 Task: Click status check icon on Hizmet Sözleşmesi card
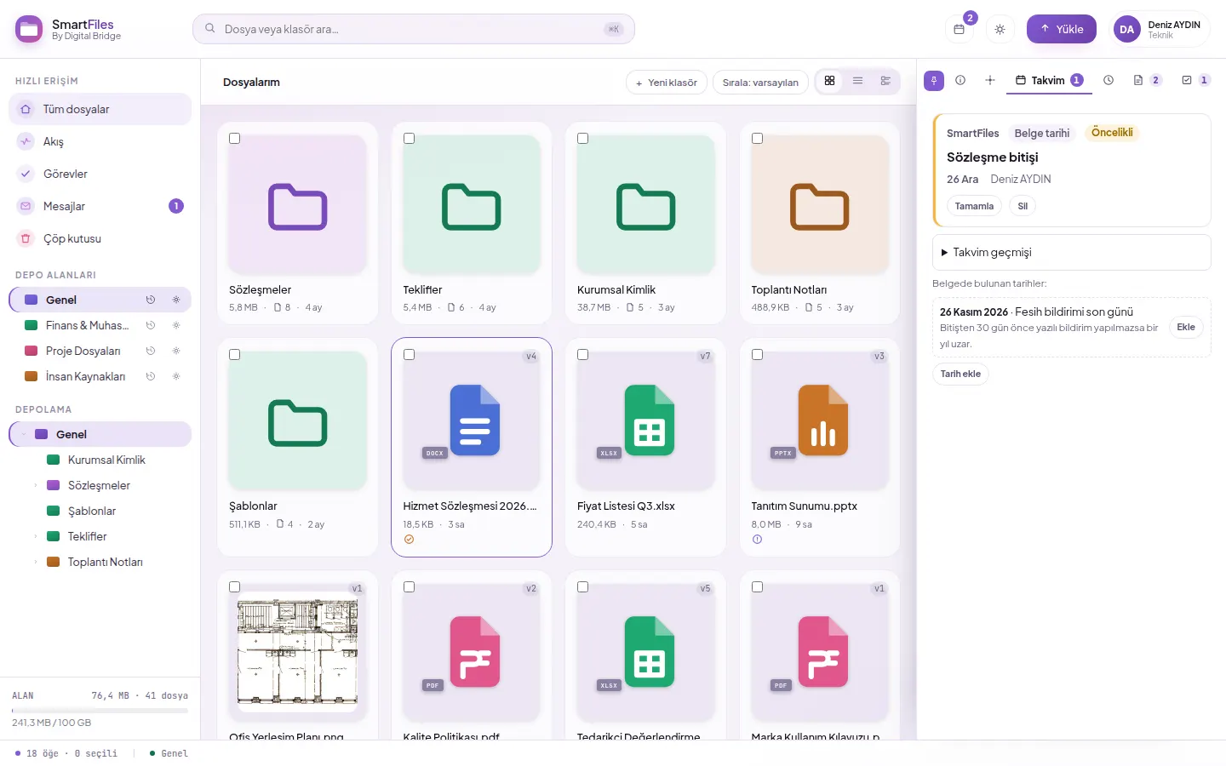pyautogui.click(x=409, y=540)
